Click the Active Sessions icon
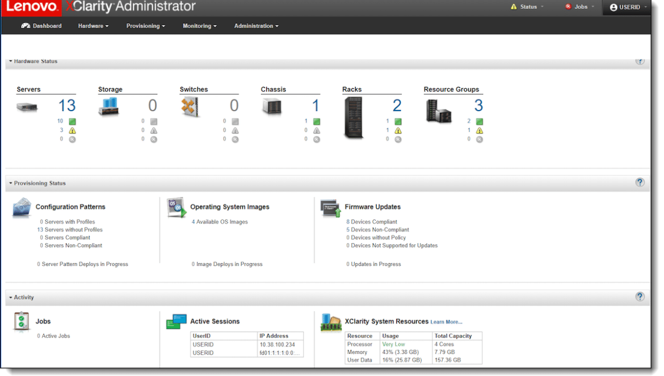 (176, 322)
